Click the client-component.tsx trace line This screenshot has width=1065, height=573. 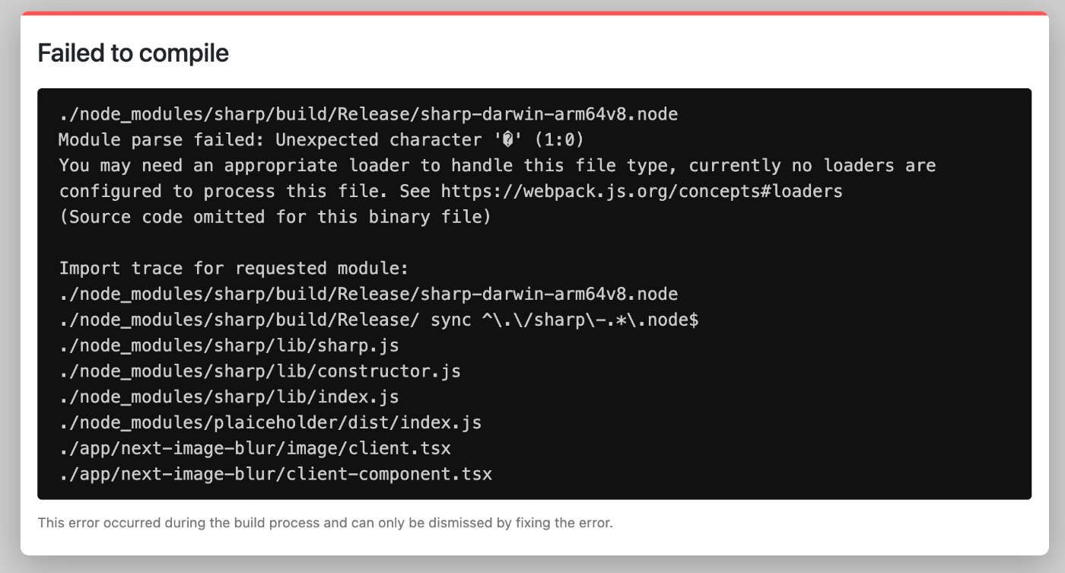[275, 474]
